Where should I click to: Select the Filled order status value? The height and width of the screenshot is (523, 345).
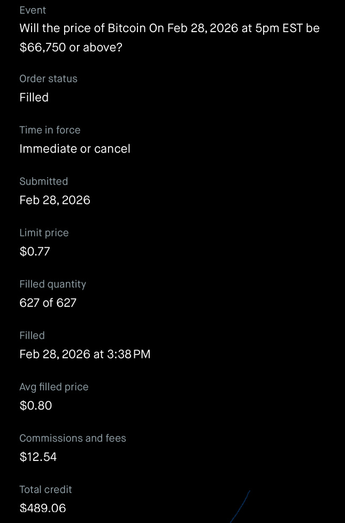34,97
